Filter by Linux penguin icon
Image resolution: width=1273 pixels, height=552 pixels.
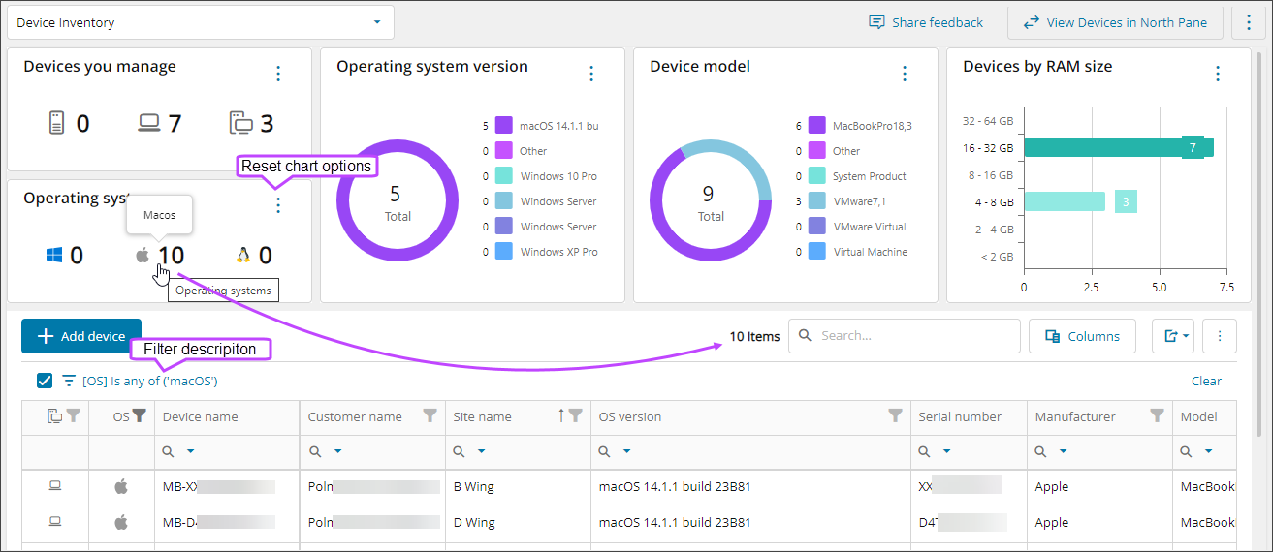pos(243,256)
